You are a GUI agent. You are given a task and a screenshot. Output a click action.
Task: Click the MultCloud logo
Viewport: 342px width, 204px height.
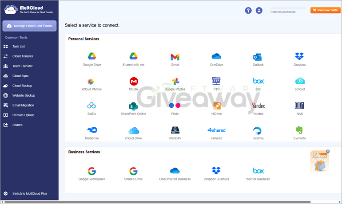28,10
